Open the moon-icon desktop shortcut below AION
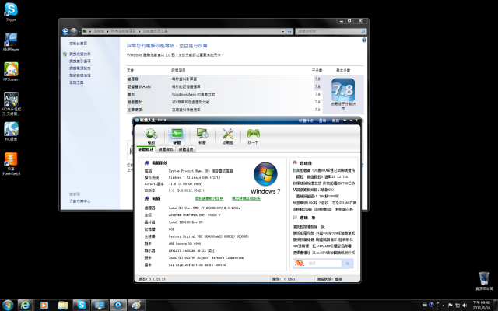Screen dimensions: 498x311 (11, 131)
